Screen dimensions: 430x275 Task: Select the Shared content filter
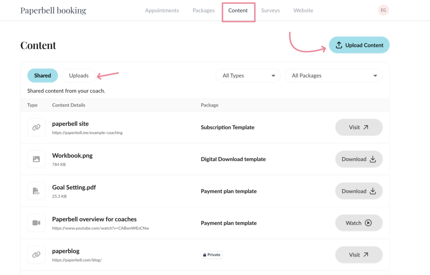pyautogui.click(x=42, y=76)
